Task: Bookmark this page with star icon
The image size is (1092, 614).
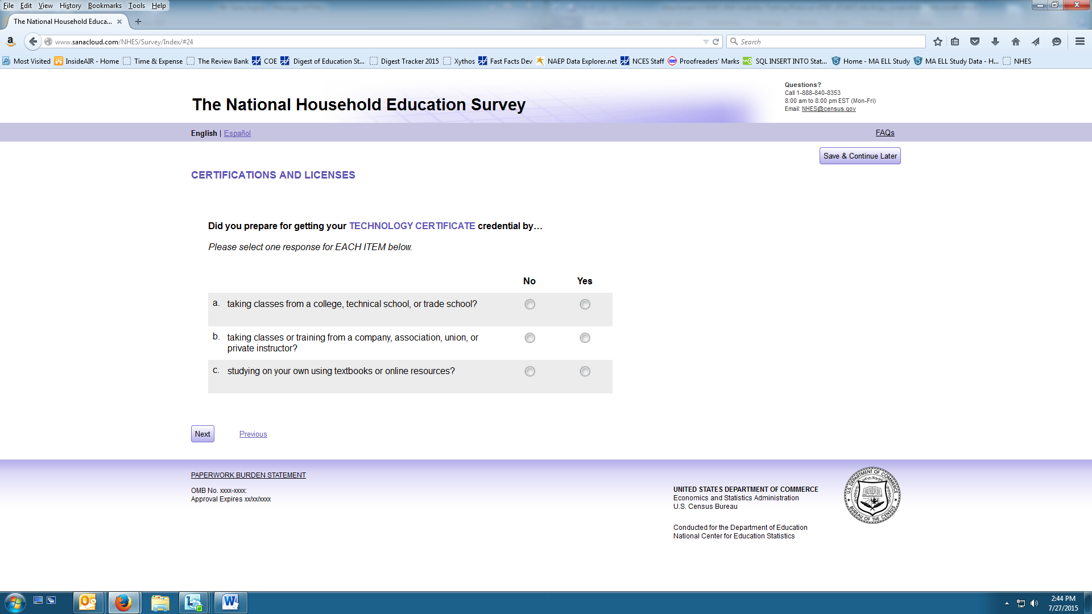Action: pos(938,42)
